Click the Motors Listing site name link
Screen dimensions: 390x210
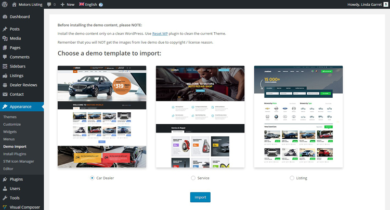30,5
